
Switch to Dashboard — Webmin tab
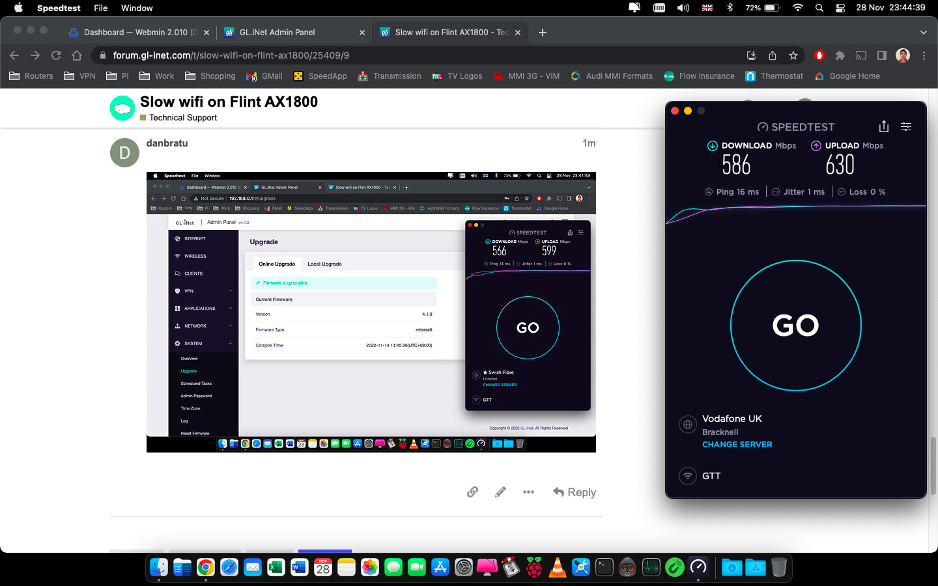point(139,32)
